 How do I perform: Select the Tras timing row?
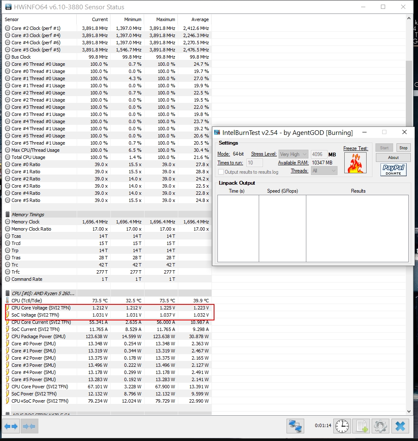[x=107, y=257]
